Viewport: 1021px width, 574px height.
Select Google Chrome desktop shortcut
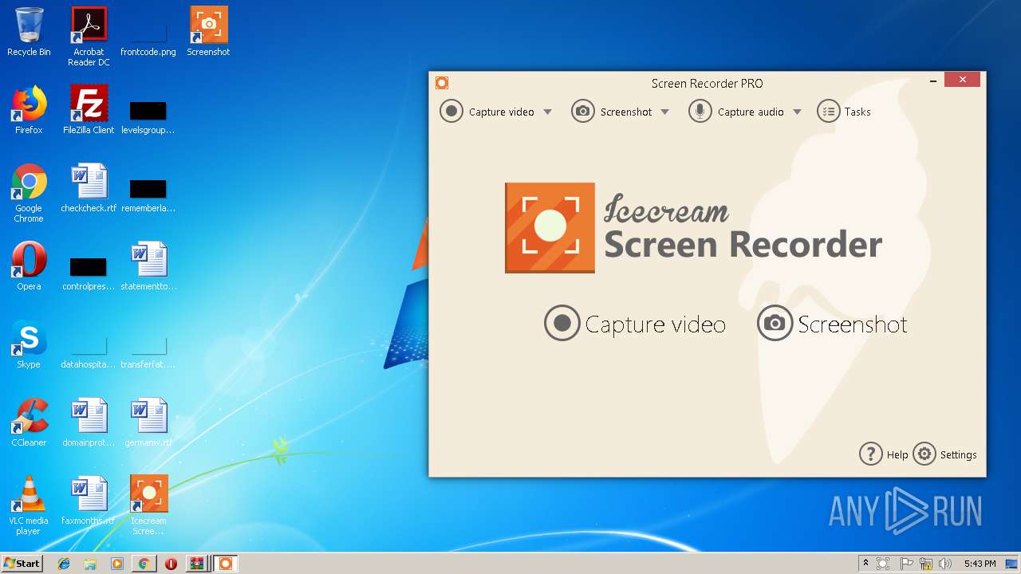[29, 193]
